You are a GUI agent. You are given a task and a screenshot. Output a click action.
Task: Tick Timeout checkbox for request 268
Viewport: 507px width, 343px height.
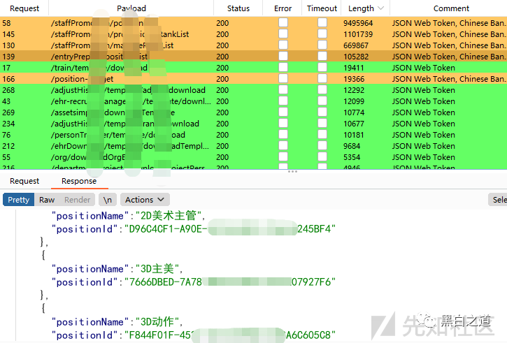(x=322, y=90)
